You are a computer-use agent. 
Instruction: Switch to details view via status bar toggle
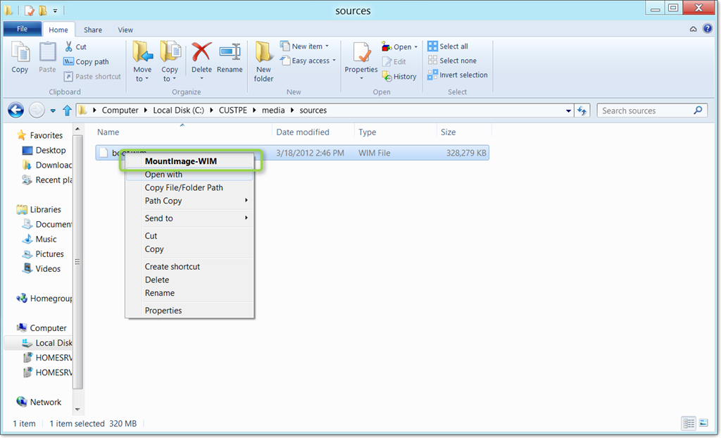pos(689,423)
